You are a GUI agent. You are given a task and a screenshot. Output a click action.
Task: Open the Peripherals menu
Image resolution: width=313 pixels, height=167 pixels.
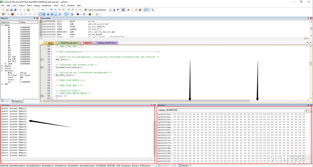coord(47,5)
